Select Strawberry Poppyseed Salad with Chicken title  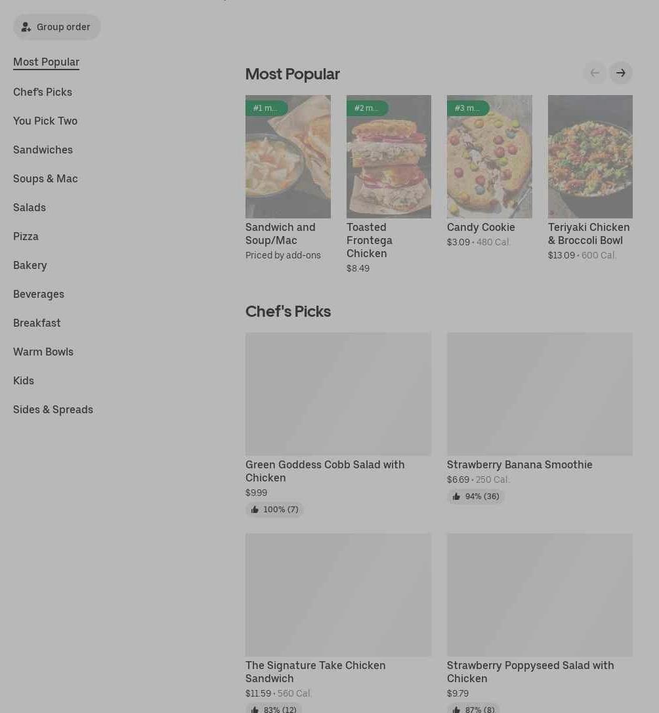530,672
